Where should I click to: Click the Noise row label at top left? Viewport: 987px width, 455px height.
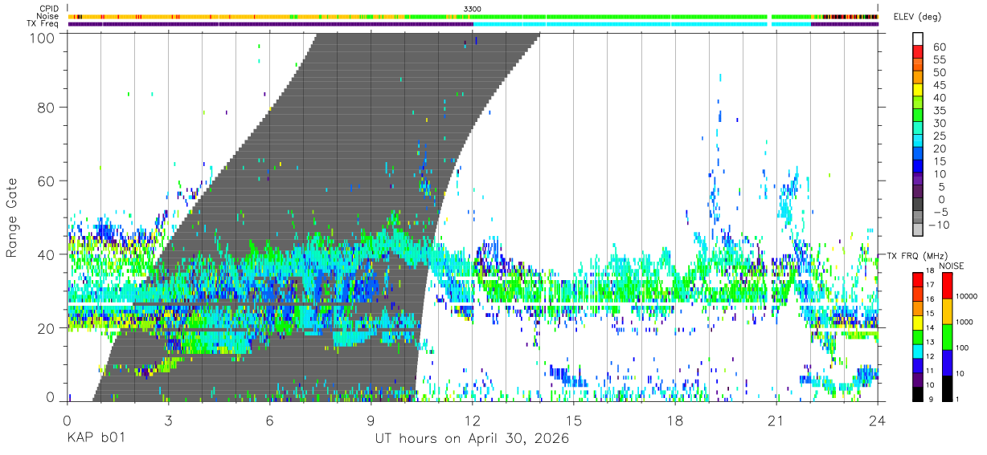[x=48, y=16]
